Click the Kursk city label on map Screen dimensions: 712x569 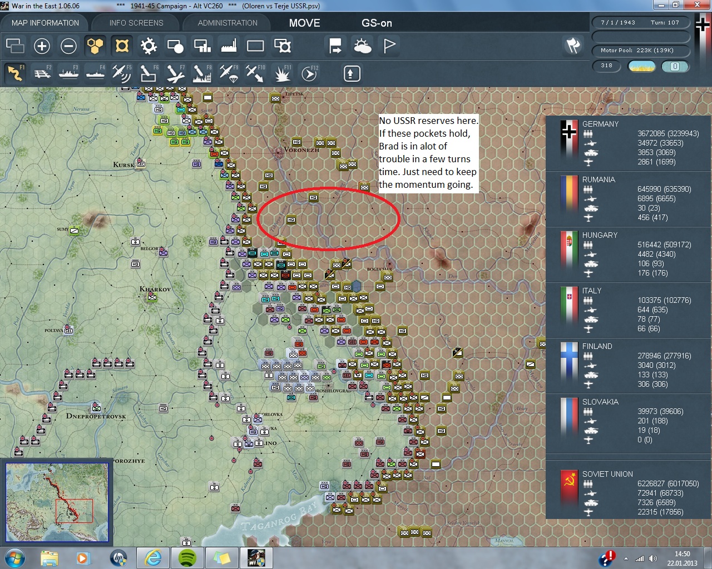123,164
